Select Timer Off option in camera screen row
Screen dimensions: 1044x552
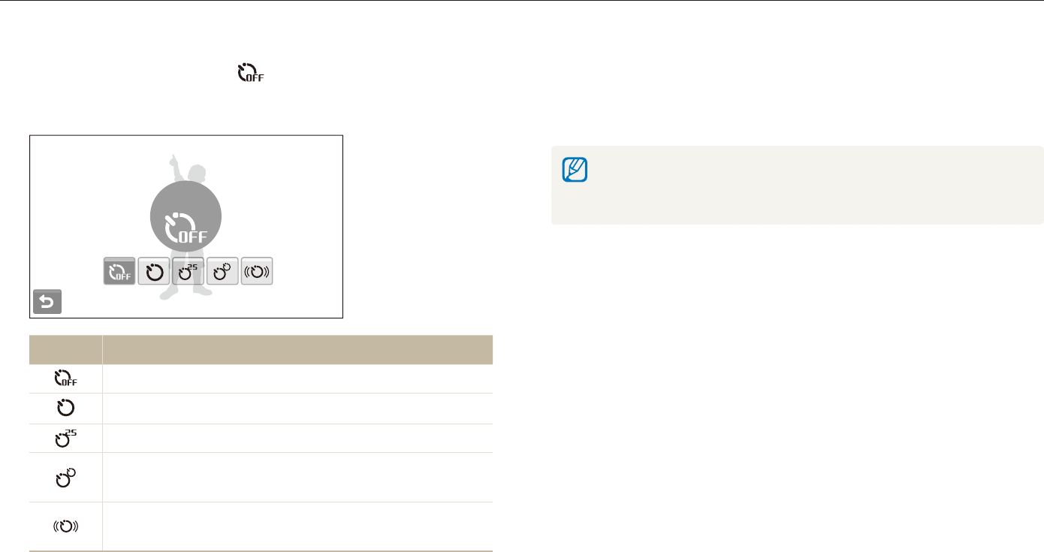tap(119, 271)
